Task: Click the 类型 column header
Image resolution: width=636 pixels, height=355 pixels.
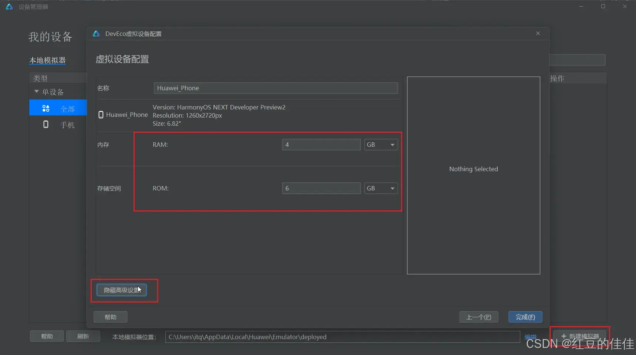Action: click(x=40, y=78)
